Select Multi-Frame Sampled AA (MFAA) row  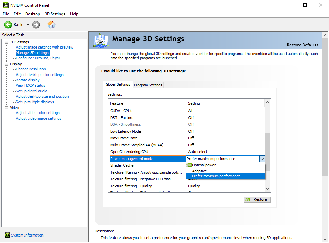pos(187,145)
